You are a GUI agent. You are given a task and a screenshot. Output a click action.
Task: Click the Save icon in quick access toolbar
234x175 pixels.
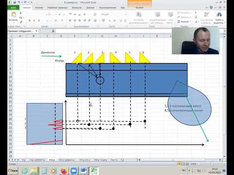[15, 2]
